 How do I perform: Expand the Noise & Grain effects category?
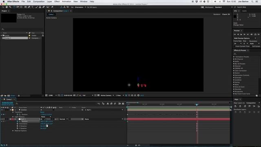[234, 87]
